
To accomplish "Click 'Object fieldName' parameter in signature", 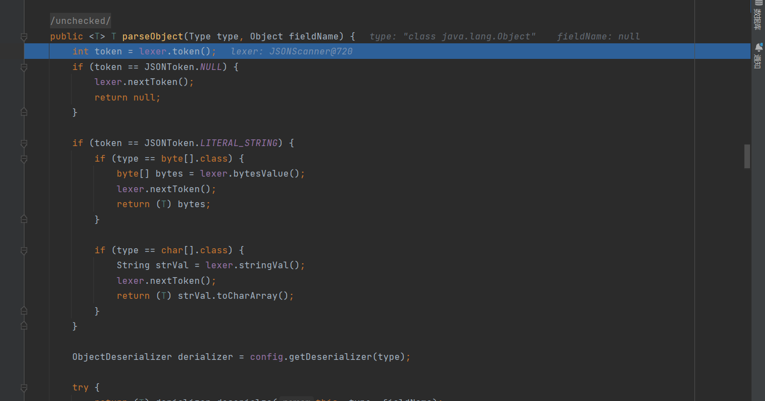I will (294, 37).
